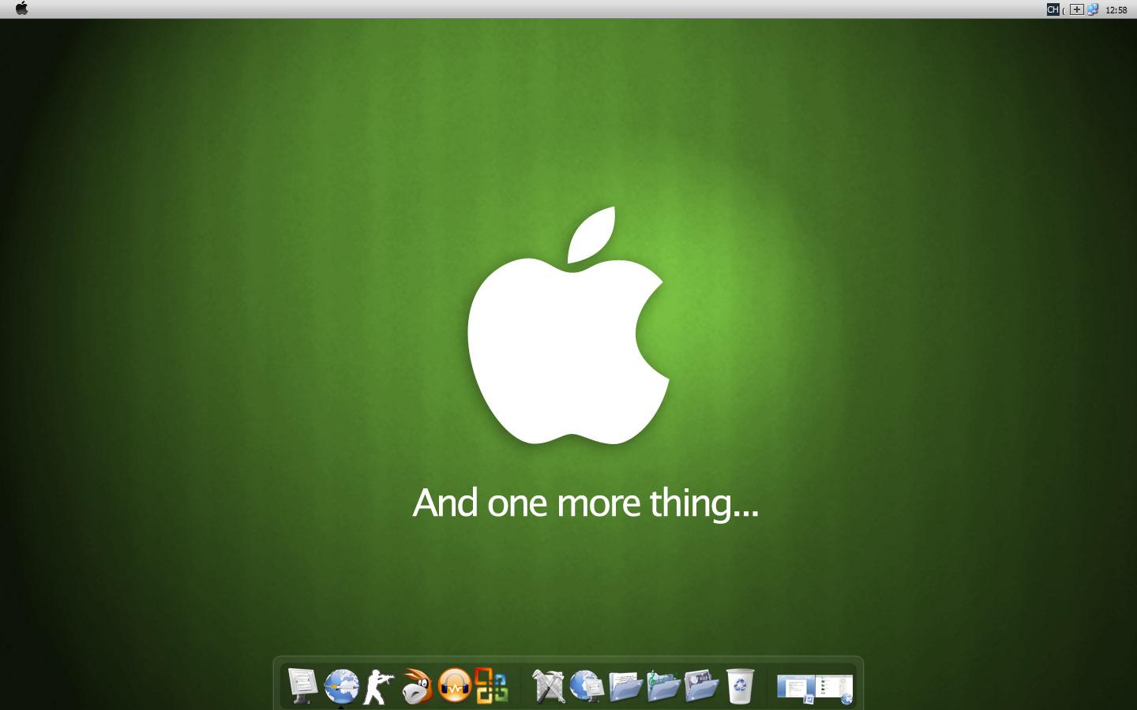Viewport: 1137px width, 710px height.
Task: Open the orange headphones music player
Action: (454, 686)
